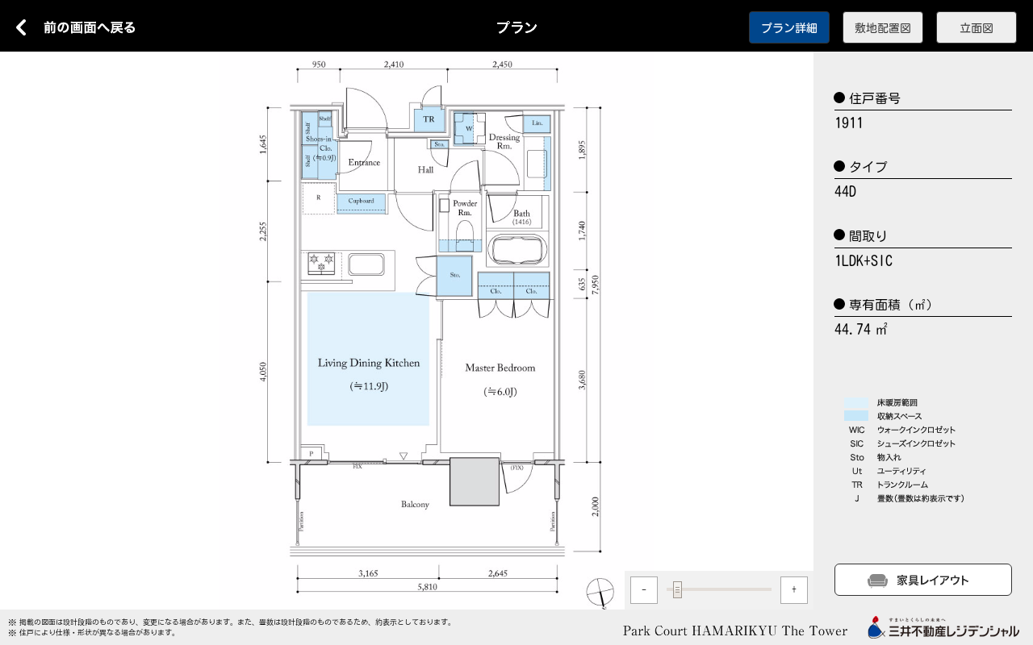
Task: Open the 敷地配置図 tab
Action: coord(882,27)
